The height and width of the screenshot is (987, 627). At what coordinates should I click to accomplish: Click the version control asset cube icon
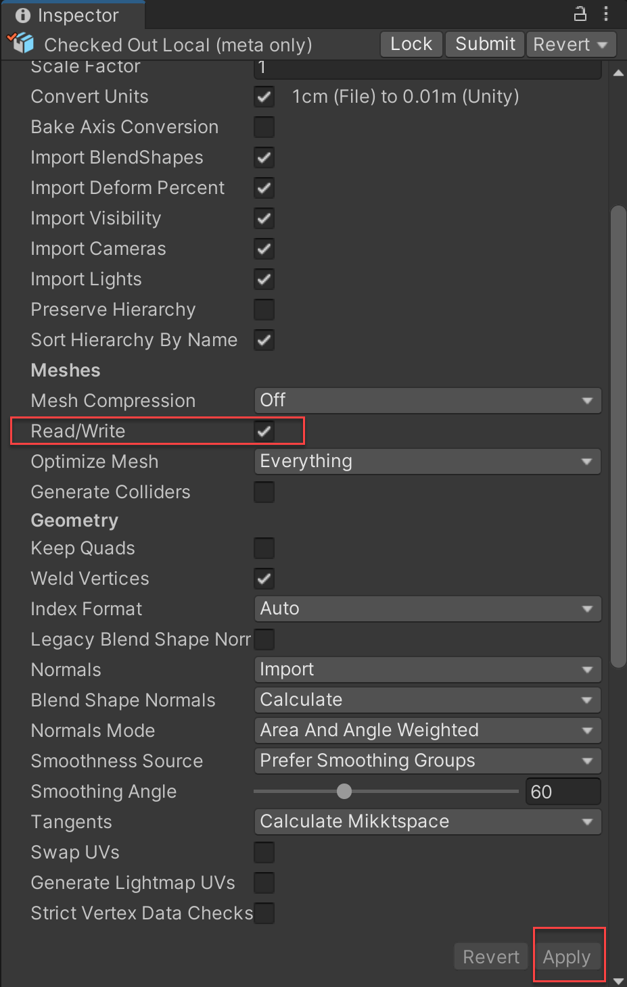click(x=22, y=43)
